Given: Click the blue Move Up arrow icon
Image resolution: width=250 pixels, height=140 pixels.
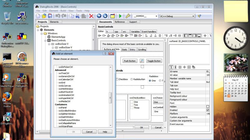Looking at the screenshot, I should [99, 16].
